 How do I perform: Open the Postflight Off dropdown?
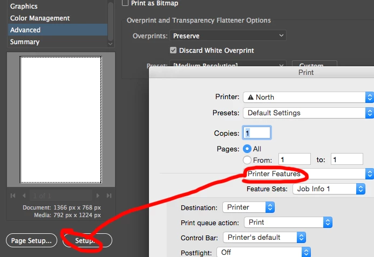point(263,252)
